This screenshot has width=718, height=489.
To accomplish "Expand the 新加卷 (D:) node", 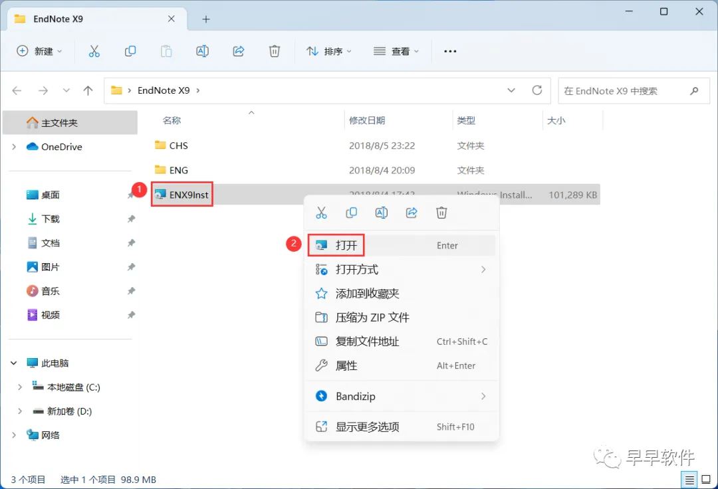I will [20, 411].
